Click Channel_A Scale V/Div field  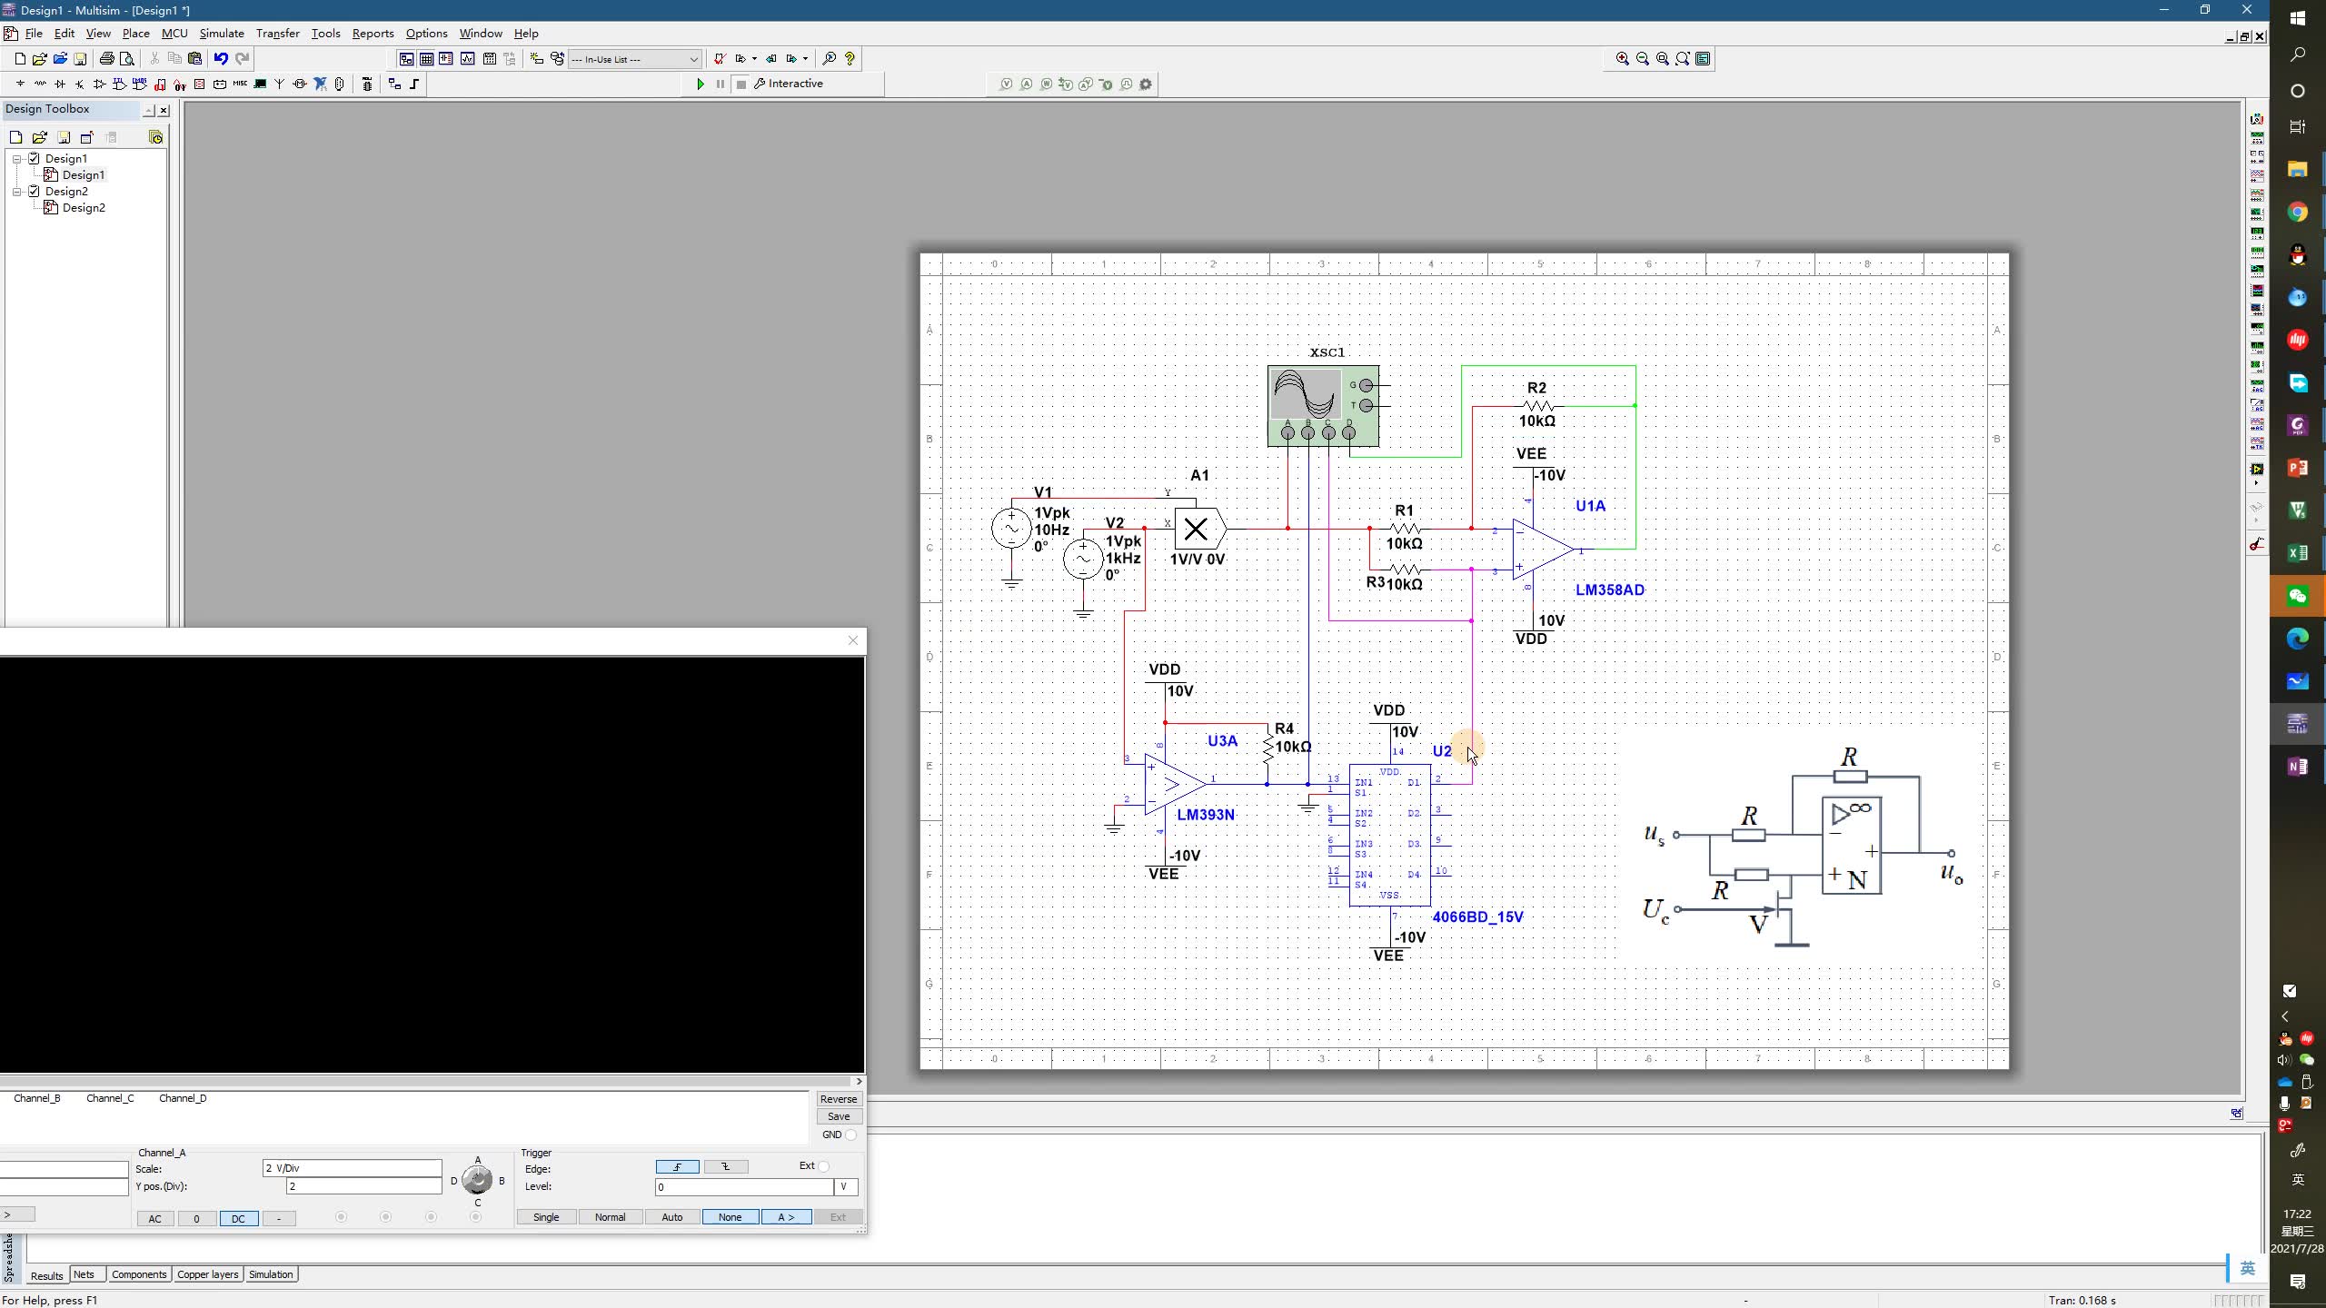pos(353,1169)
